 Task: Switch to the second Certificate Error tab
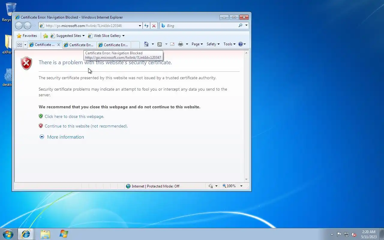79,45
